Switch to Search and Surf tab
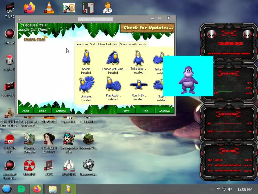The image size is (258, 194). pos(85,44)
